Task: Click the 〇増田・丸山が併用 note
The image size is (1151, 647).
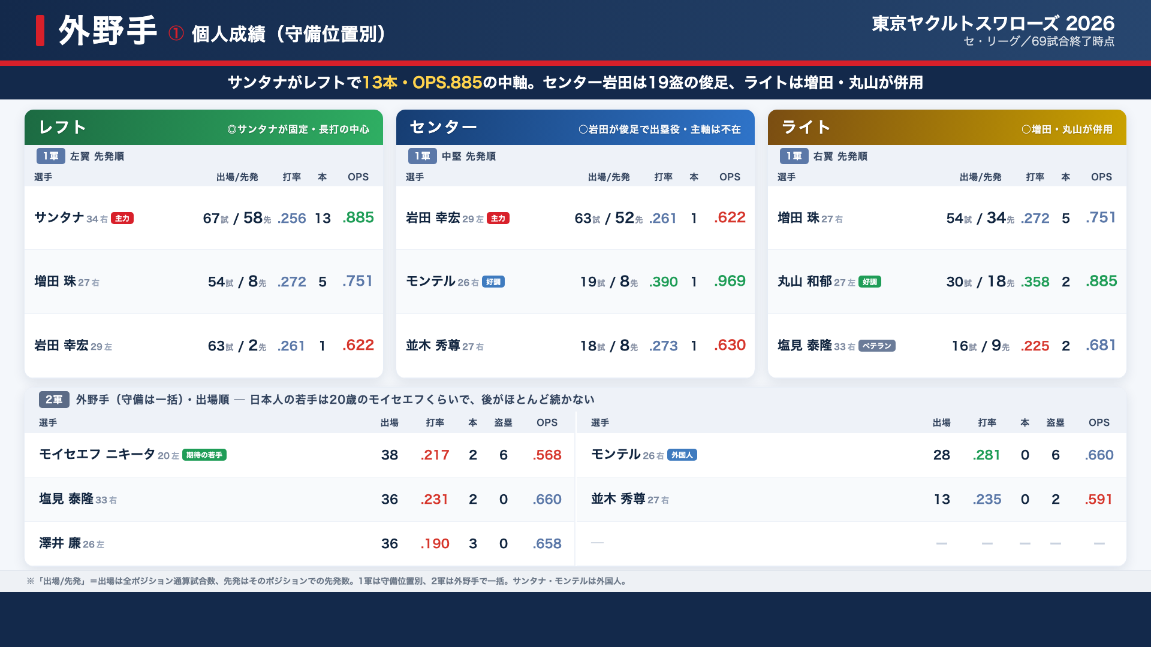Action: [1067, 129]
